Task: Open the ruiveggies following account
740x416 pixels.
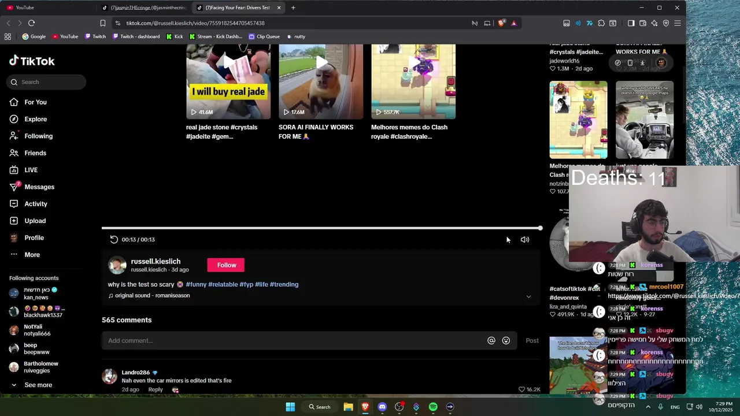Action: coord(34,367)
